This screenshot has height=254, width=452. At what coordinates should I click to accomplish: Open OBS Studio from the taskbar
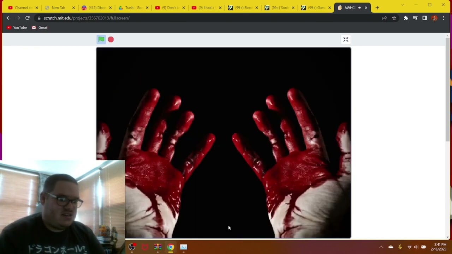pos(132,247)
